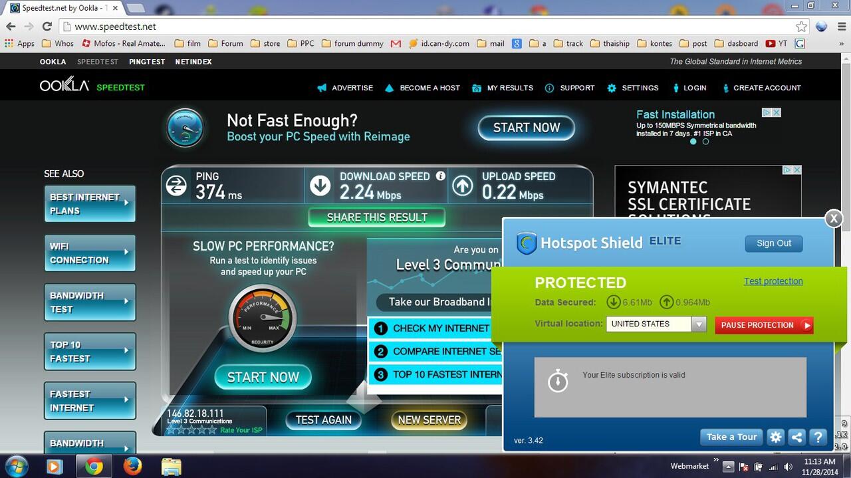Open the NETINDEX top nav tab
Screen dimensions: 851x478
(x=193, y=62)
